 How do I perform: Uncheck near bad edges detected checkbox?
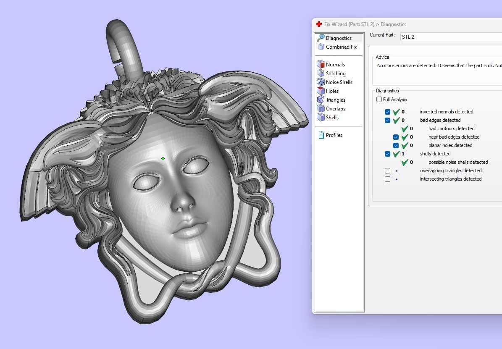click(396, 137)
